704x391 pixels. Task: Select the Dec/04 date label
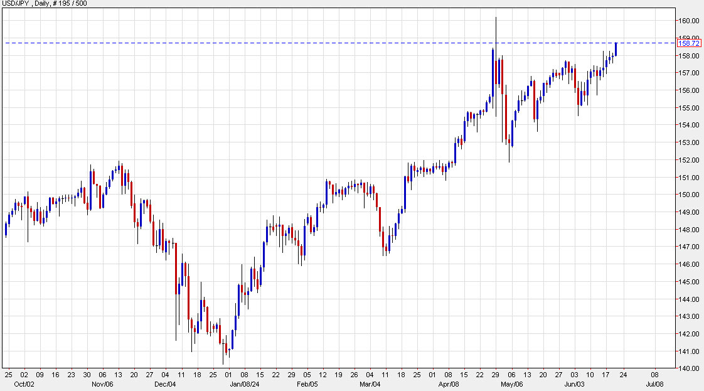[x=166, y=385]
